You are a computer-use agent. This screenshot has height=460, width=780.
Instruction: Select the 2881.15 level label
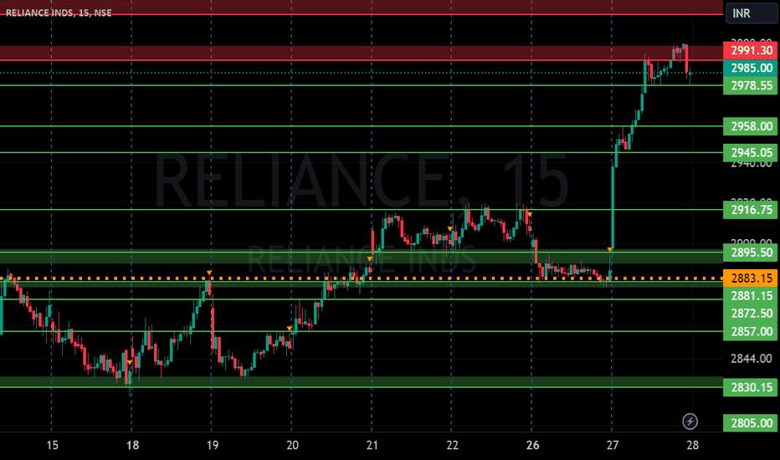coord(750,296)
